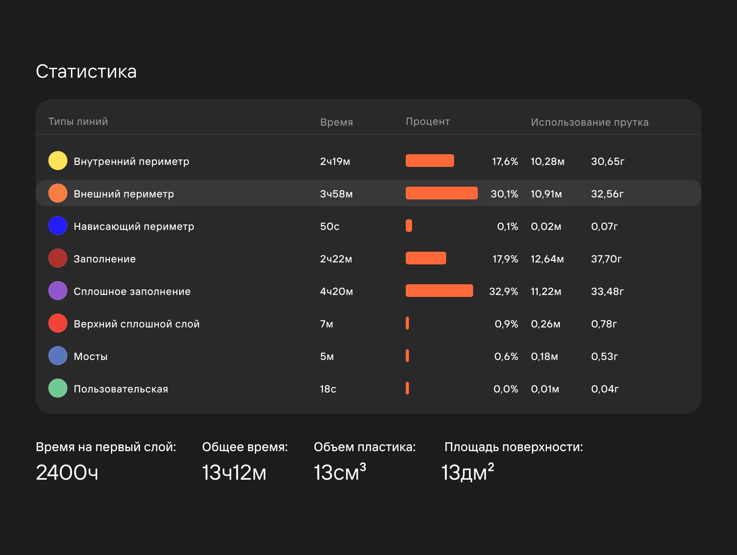Click the percent value 17,6%
The width and height of the screenshot is (737, 555).
click(505, 161)
